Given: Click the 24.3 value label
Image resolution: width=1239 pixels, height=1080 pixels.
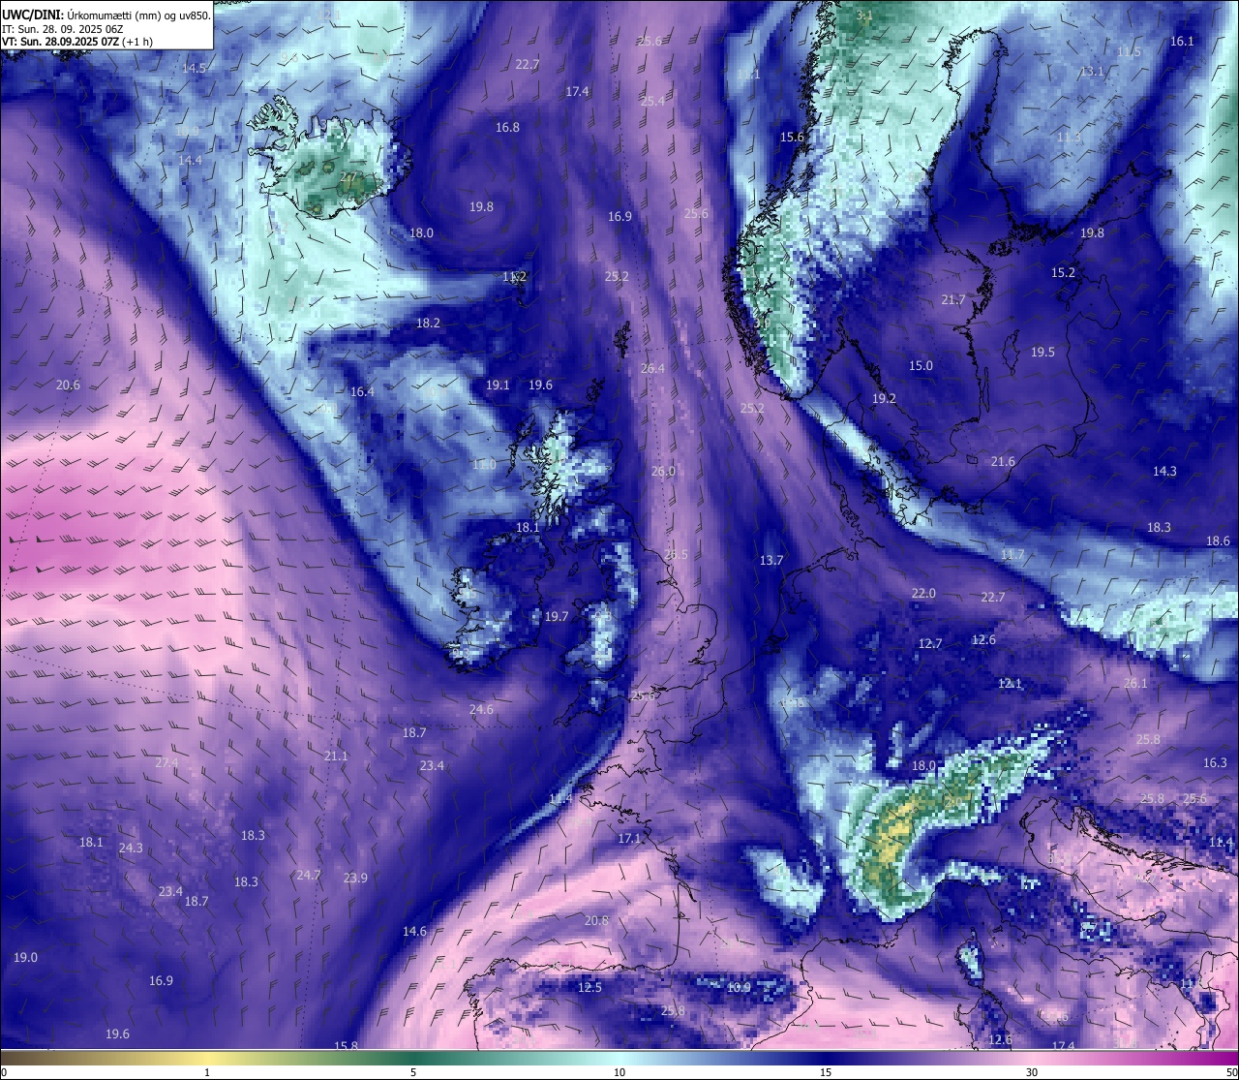Looking at the screenshot, I should point(131,848).
